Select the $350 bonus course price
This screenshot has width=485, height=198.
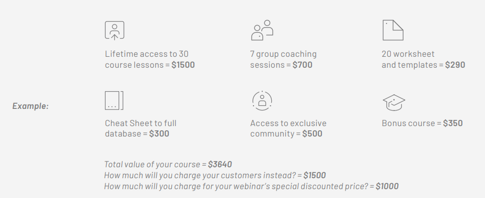453,123
